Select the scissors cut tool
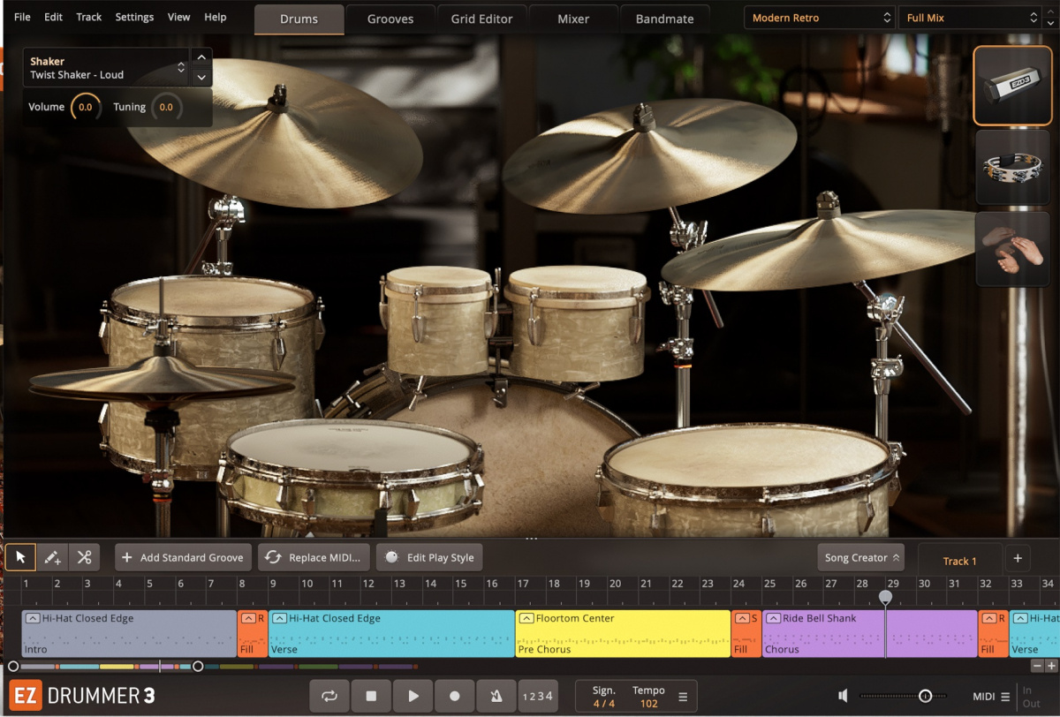This screenshot has height=717, width=1060. pos(85,557)
